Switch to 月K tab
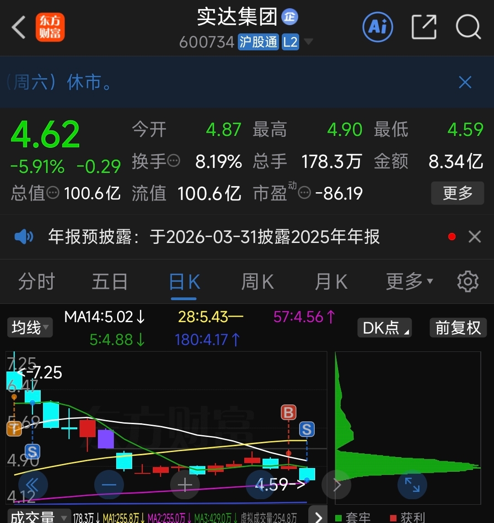The width and height of the screenshot is (494, 523). [331, 281]
